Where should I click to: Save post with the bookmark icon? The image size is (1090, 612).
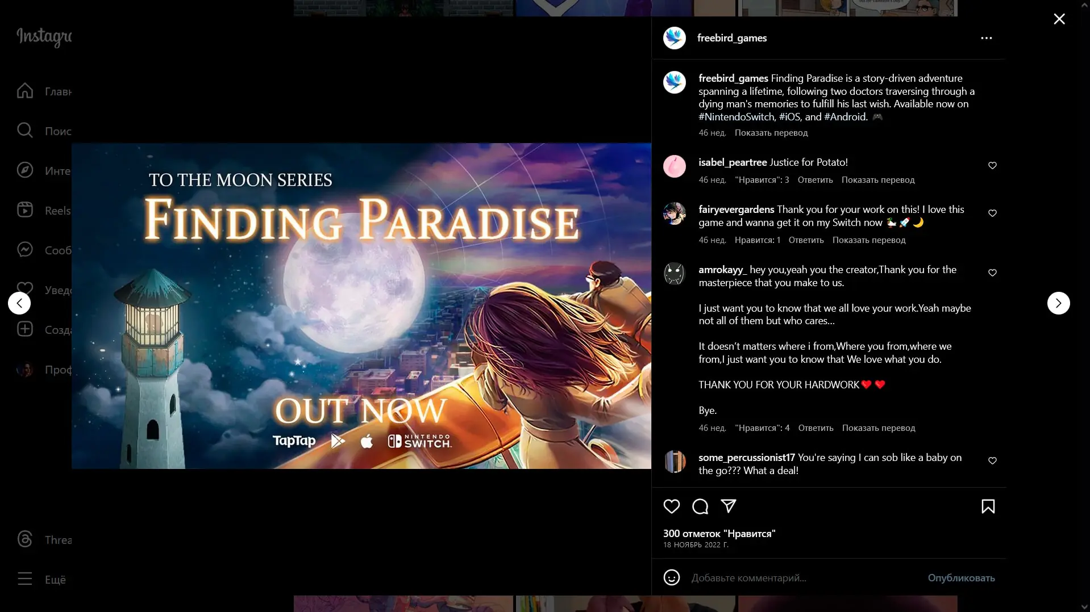click(988, 506)
